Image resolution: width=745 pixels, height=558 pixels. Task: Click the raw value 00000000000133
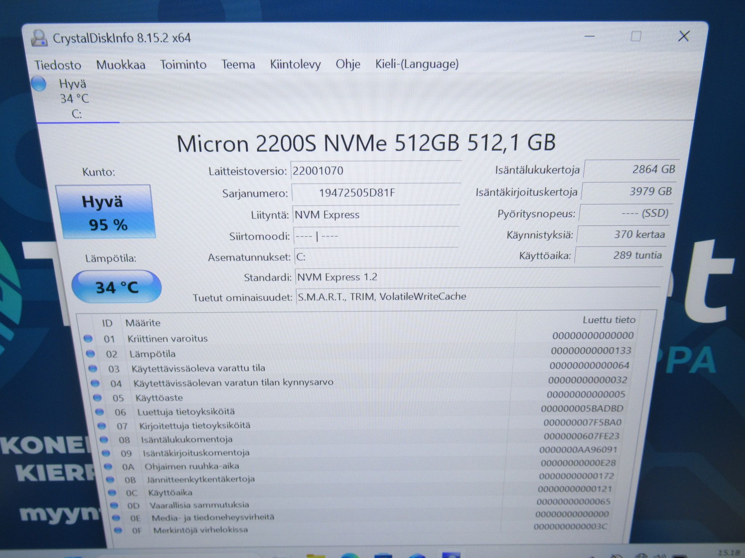coord(591,351)
